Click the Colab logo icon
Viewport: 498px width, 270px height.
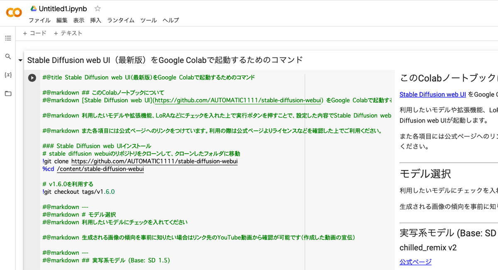pos(14,12)
